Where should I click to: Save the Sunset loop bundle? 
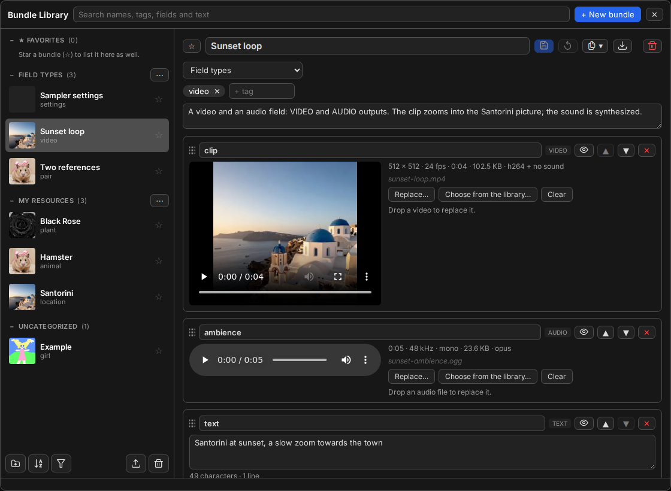[x=543, y=46]
